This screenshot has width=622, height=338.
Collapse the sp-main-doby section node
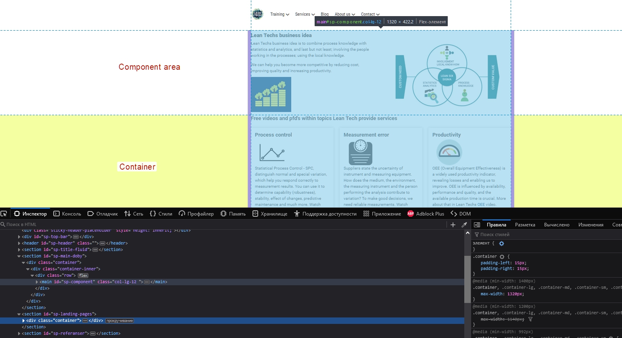pos(19,256)
